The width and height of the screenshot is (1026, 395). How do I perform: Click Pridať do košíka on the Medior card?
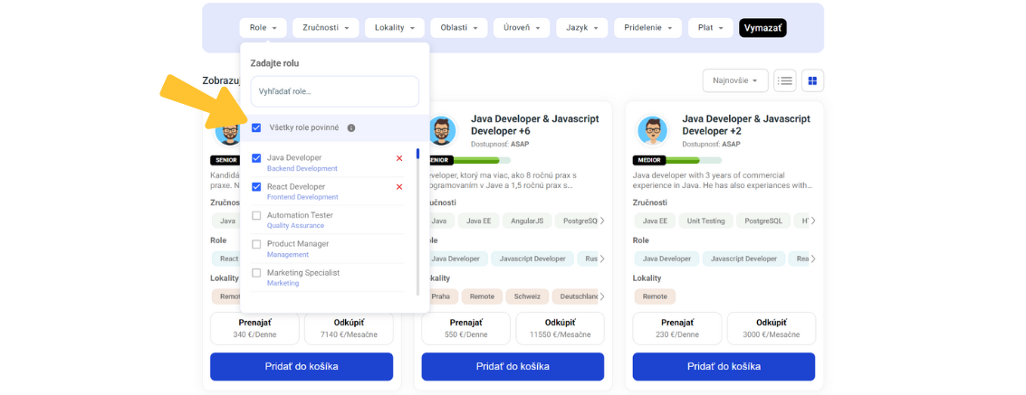point(724,366)
